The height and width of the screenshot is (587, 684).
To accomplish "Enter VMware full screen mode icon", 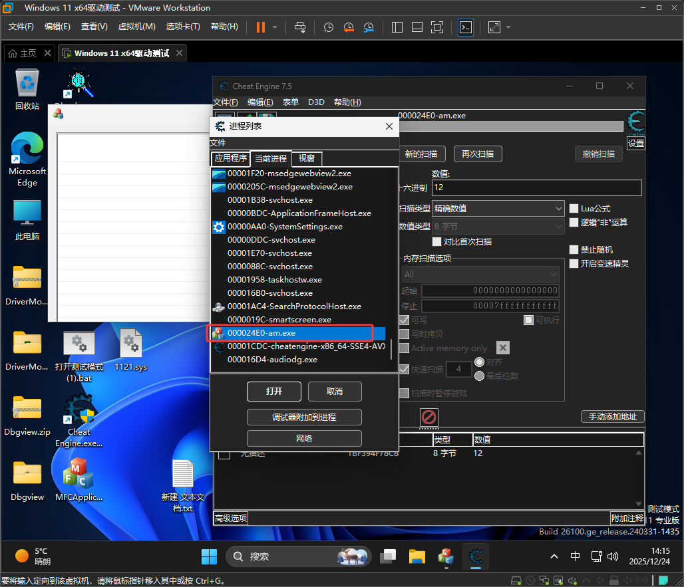I will (436, 27).
